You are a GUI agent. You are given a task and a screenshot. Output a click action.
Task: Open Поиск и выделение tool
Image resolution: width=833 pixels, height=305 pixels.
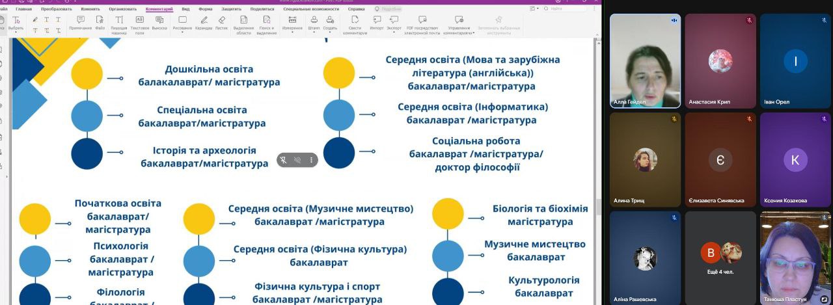pos(266,23)
